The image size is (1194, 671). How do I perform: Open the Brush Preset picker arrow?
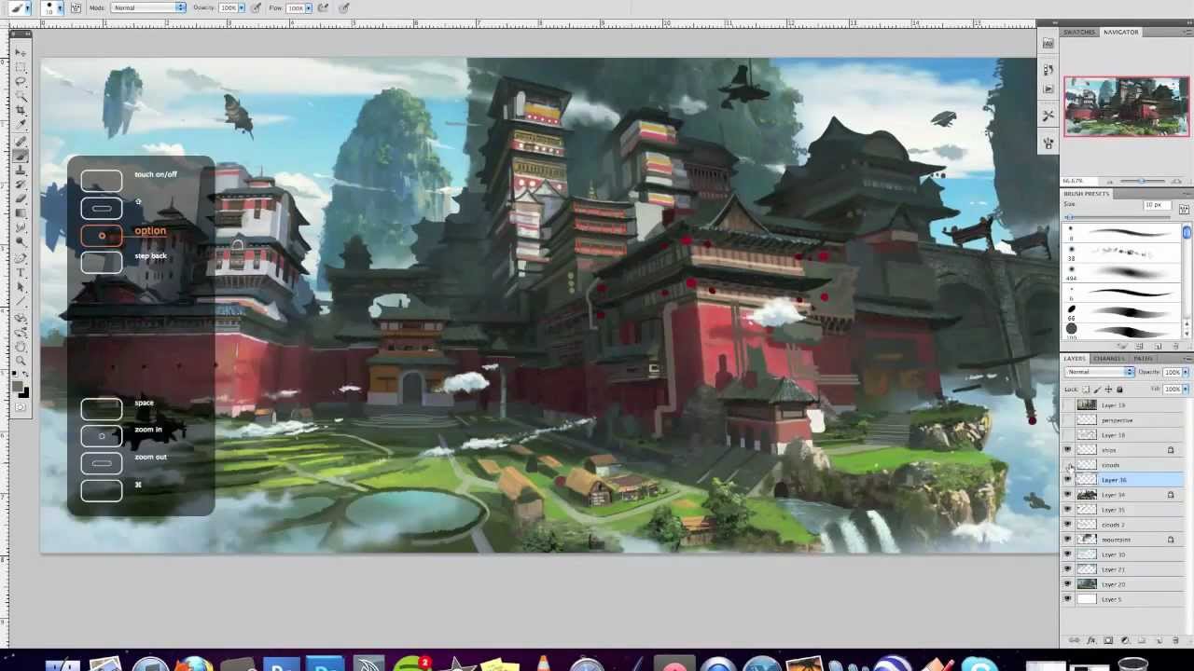[x=61, y=7]
